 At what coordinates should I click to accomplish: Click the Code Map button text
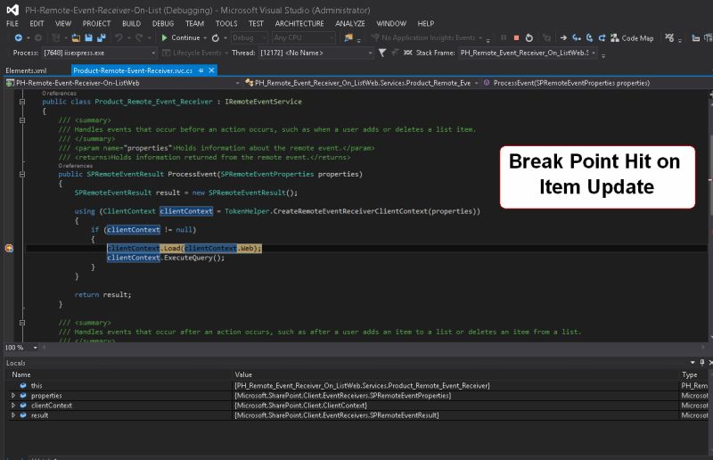(637, 38)
